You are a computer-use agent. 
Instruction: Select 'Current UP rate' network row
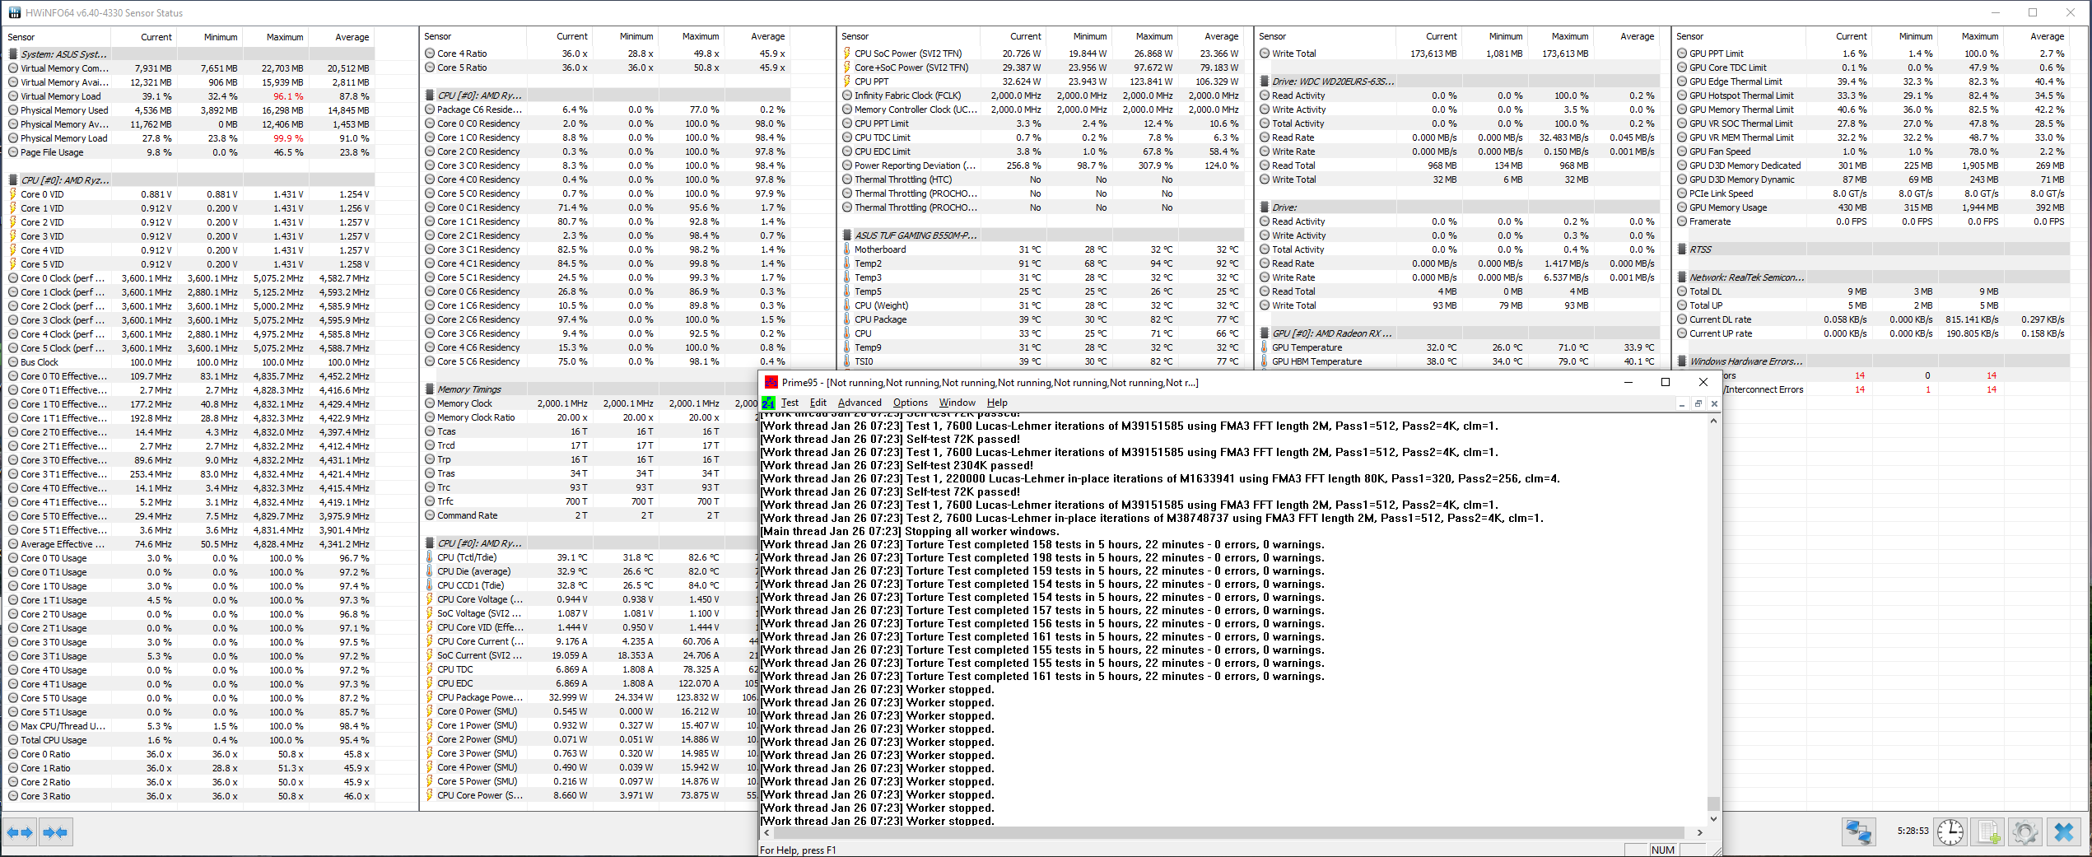pyautogui.click(x=1872, y=333)
